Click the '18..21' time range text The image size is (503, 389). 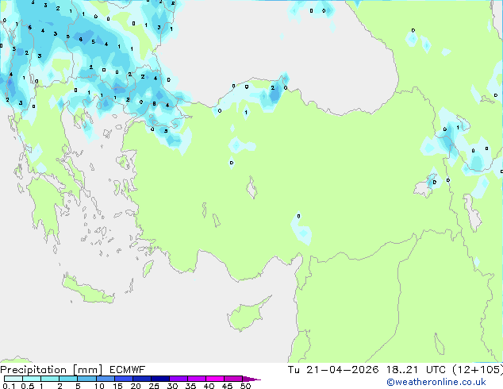pyautogui.click(x=402, y=370)
